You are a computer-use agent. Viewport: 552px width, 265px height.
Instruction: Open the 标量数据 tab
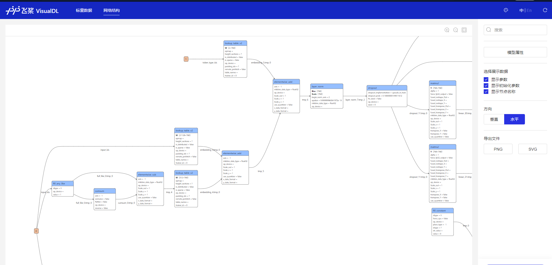pyautogui.click(x=84, y=10)
